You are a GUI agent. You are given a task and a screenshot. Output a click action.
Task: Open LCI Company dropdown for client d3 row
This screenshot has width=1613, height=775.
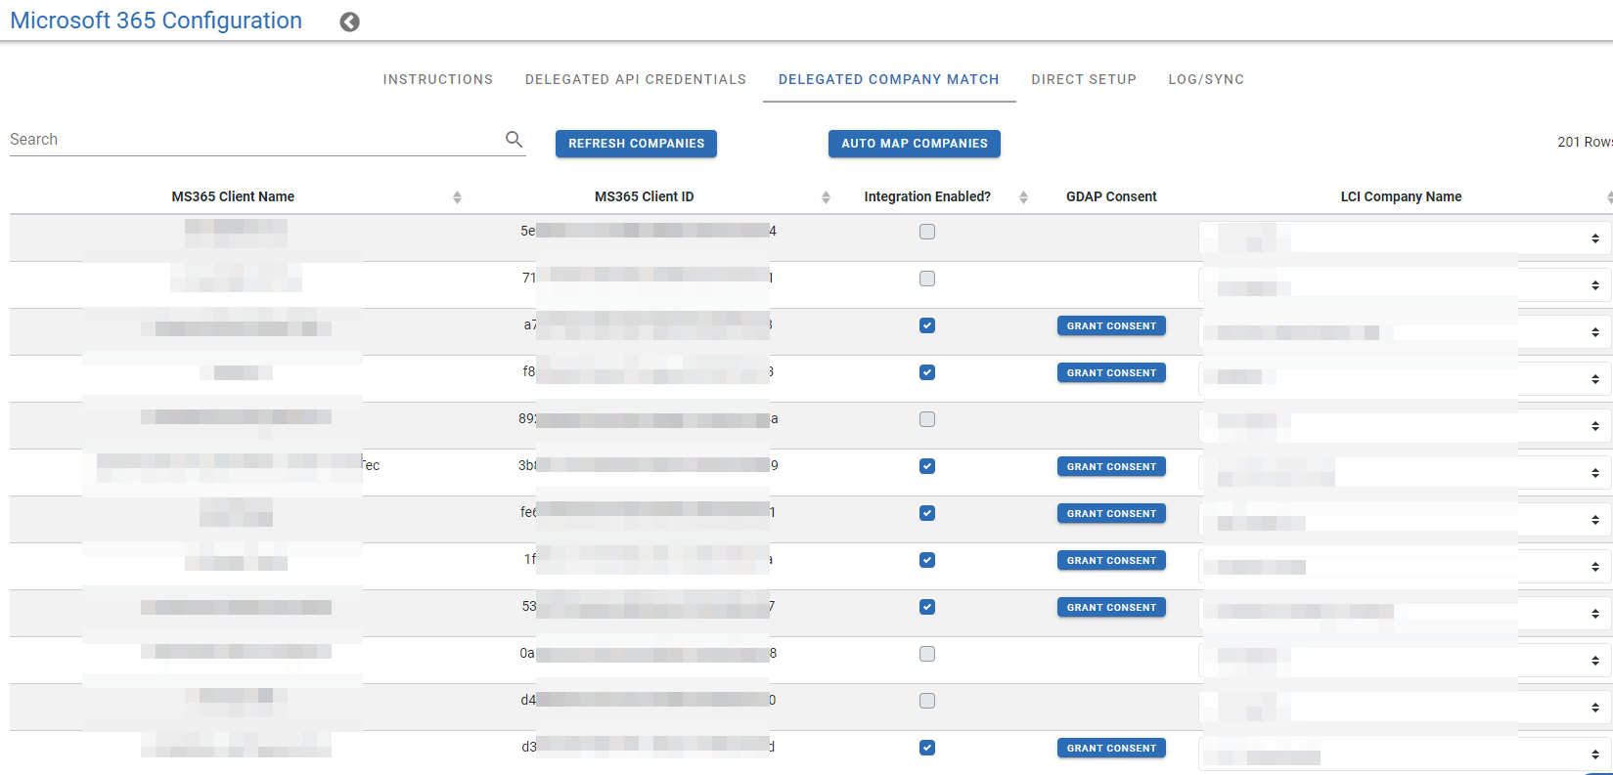coord(1405,754)
